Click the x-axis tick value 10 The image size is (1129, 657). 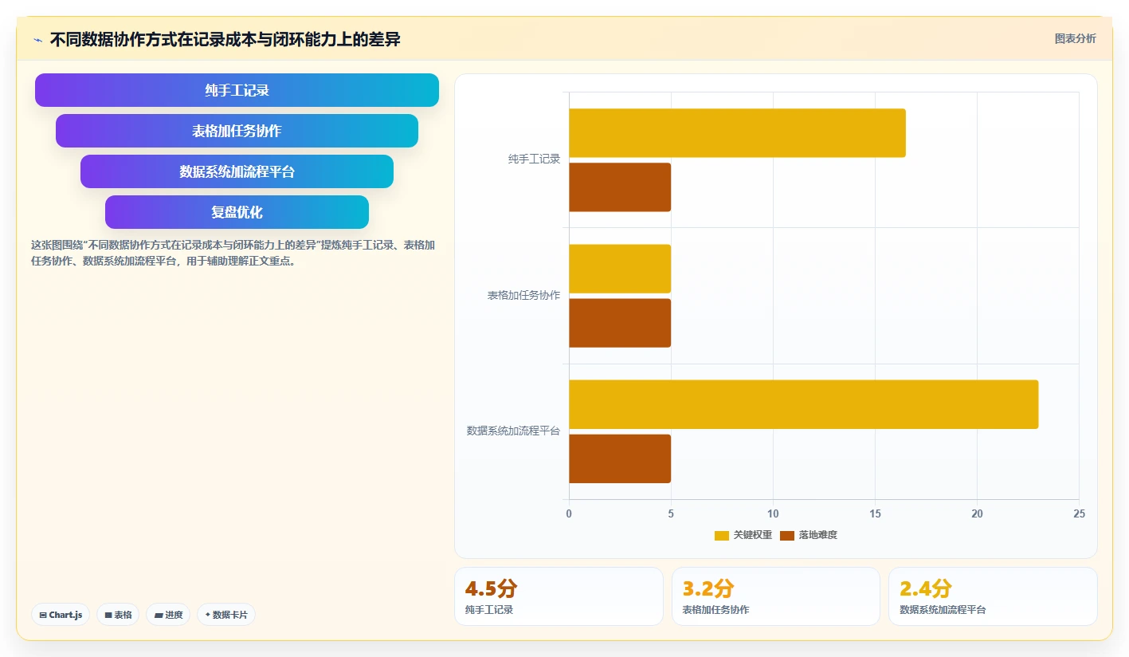coord(773,514)
